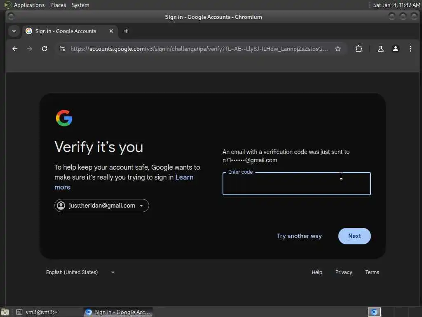Open the Places menu

point(58,5)
